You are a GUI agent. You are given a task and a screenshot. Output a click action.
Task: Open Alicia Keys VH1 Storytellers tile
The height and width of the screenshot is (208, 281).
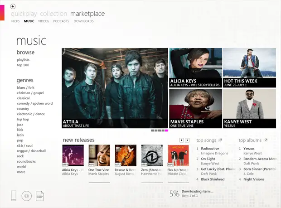coord(195,68)
